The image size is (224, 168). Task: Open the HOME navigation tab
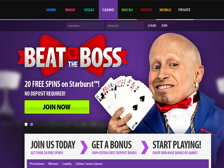(51, 10)
